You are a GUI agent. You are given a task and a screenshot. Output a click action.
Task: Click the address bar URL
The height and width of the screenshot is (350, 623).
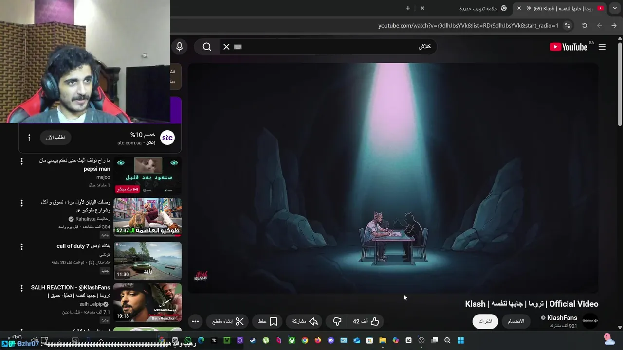(x=468, y=25)
